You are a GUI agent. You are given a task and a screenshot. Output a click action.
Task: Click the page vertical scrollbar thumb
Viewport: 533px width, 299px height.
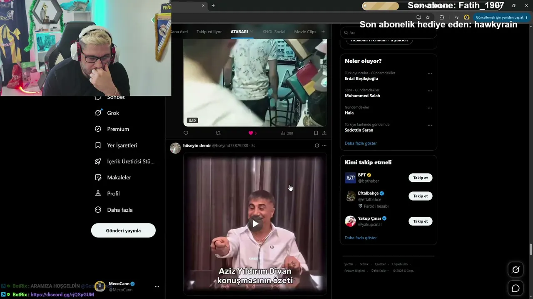pos(531,250)
